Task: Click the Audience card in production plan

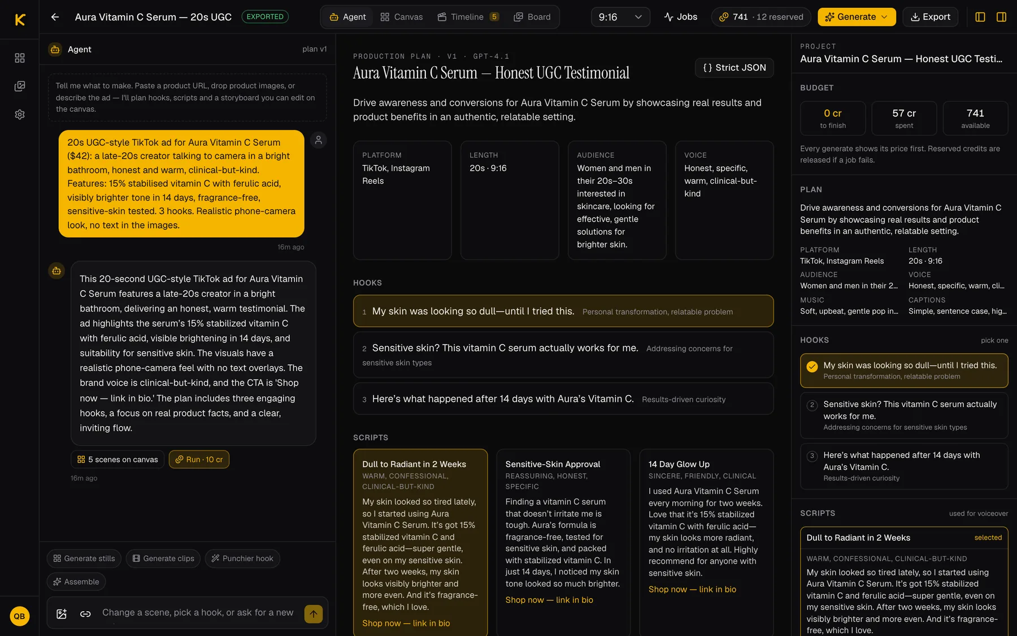Action: 617,200
